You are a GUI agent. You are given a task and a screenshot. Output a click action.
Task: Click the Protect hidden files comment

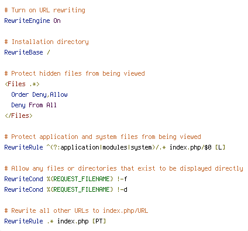point(75,73)
